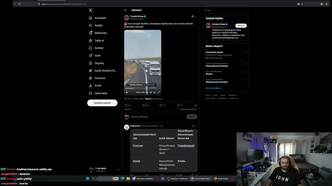Click the Yanıtla reply button

tap(192, 117)
